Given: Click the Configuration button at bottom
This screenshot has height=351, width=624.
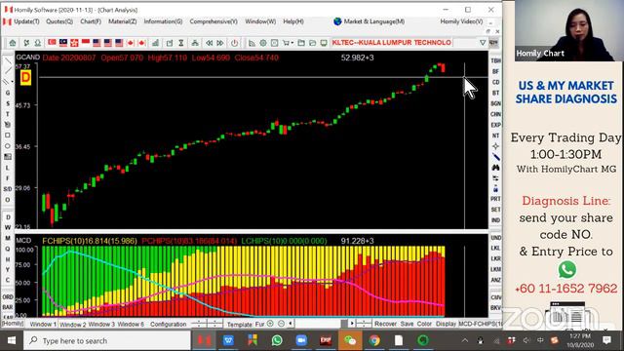Looking at the screenshot, I should [x=168, y=325].
